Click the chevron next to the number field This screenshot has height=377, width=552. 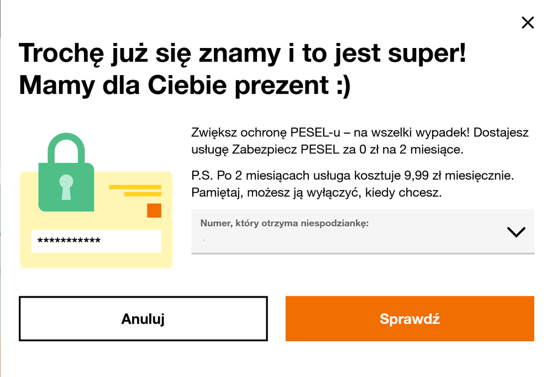coord(514,231)
